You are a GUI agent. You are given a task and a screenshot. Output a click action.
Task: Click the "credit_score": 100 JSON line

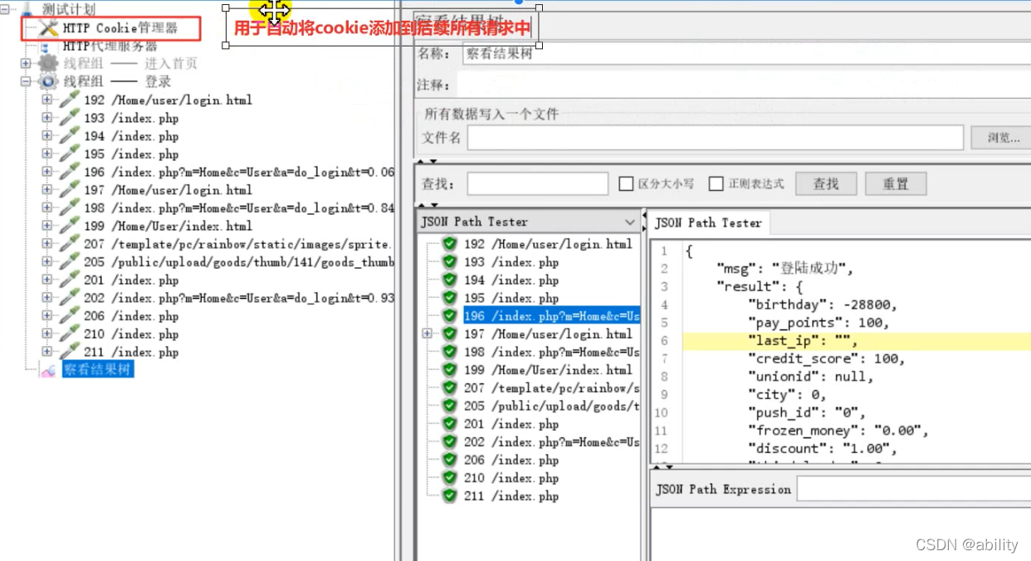pyautogui.click(x=826, y=359)
